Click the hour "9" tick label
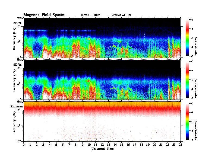This screenshot has height=166, width=215. pyautogui.click(x=83, y=145)
